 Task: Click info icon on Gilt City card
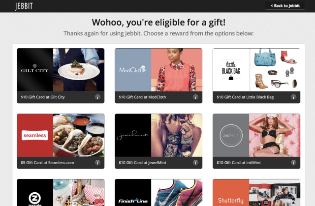(x=97, y=97)
